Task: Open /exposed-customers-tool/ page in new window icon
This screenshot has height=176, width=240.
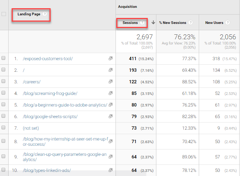Action: (111, 59)
